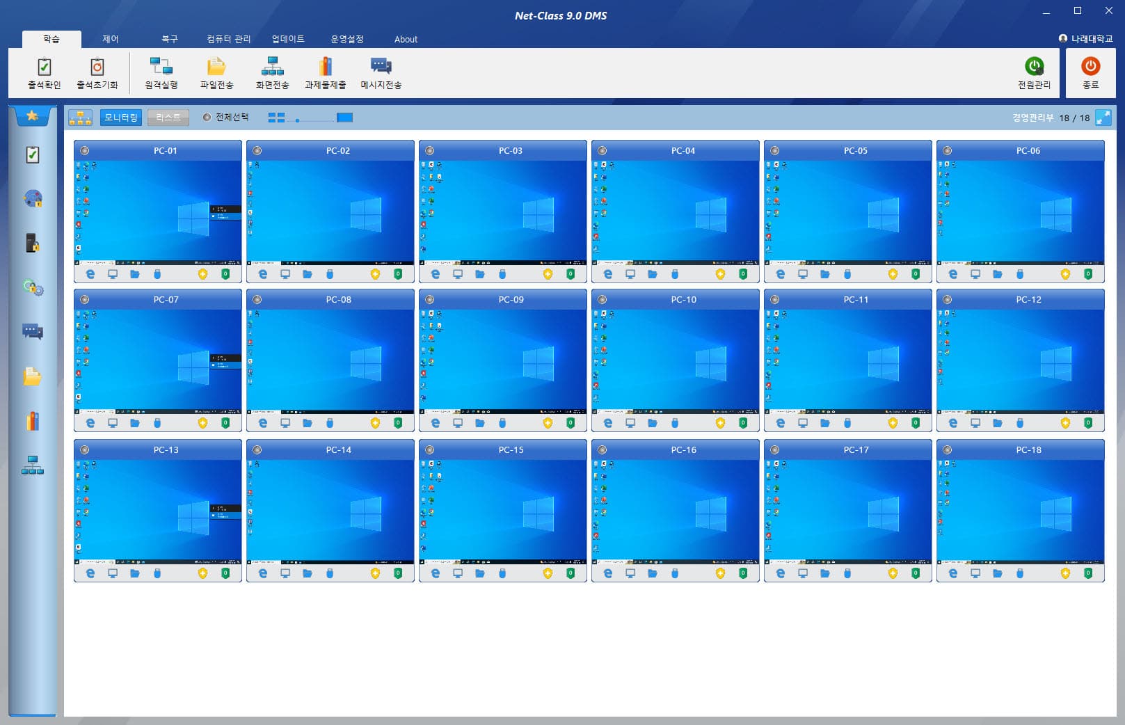Click Internet Explorer icon under PC-01

click(90, 274)
